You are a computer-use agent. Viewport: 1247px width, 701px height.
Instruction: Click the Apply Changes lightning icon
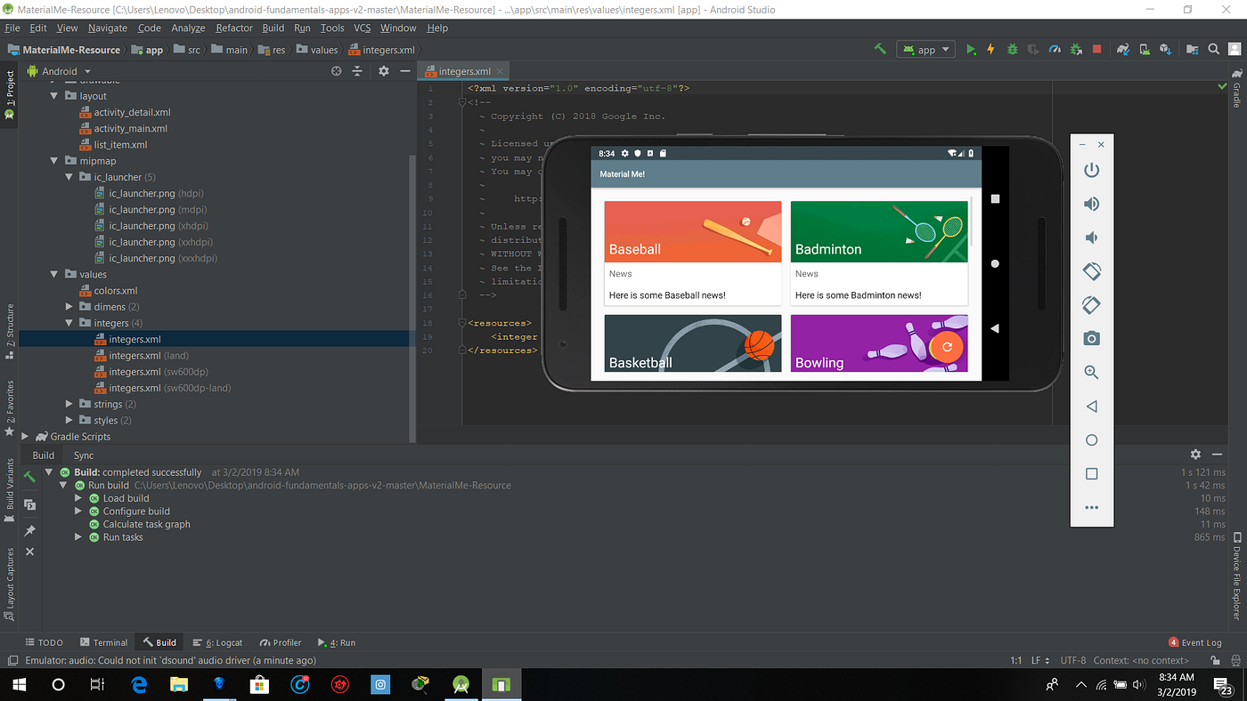pyautogui.click(x=990, y=49)
